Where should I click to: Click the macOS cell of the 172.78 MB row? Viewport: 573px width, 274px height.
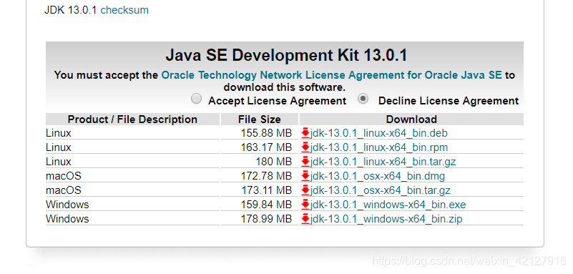coord(132,176)
